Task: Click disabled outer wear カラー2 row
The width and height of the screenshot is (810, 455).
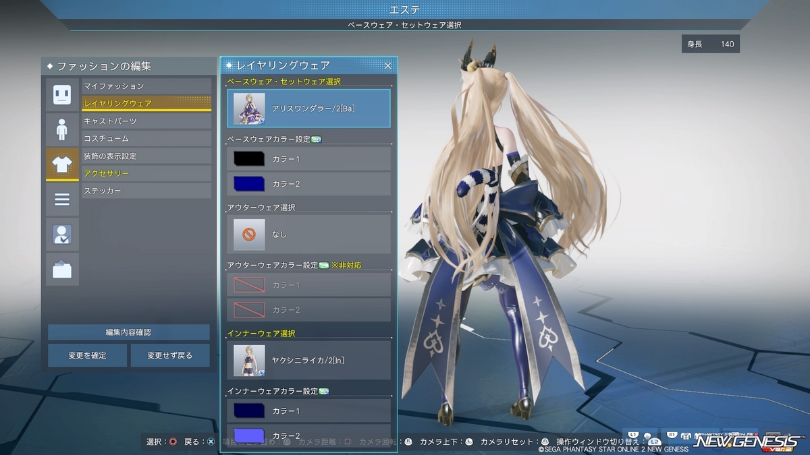Action: point(308,310)
